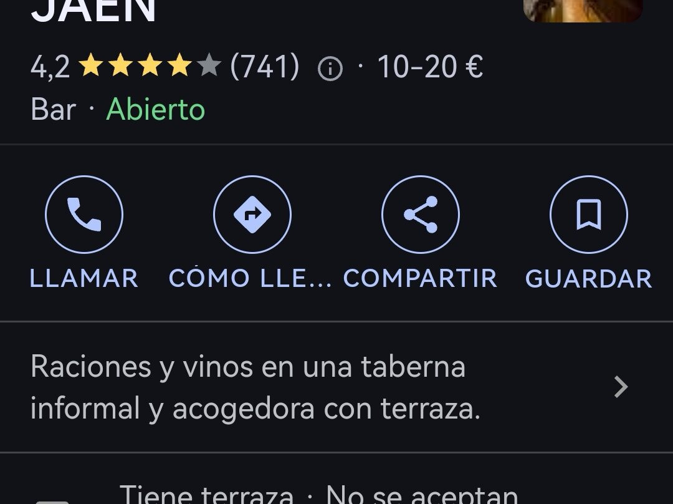Image resolution: width=673 pixels, height=504 pixels.
Task: Click the grey fifth rating star
Action: (x=209, y=65)
